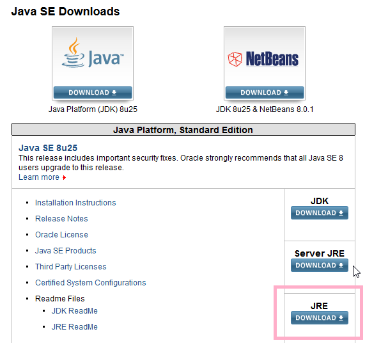The image size is (365, 343).
Task: Open the JRE ReadMe link
Action: coord(75,327)
